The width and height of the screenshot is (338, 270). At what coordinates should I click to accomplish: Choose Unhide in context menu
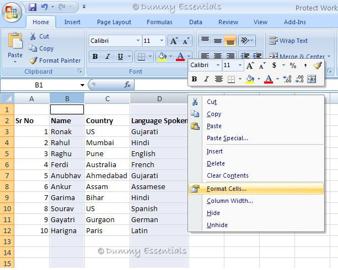(256, 225)
